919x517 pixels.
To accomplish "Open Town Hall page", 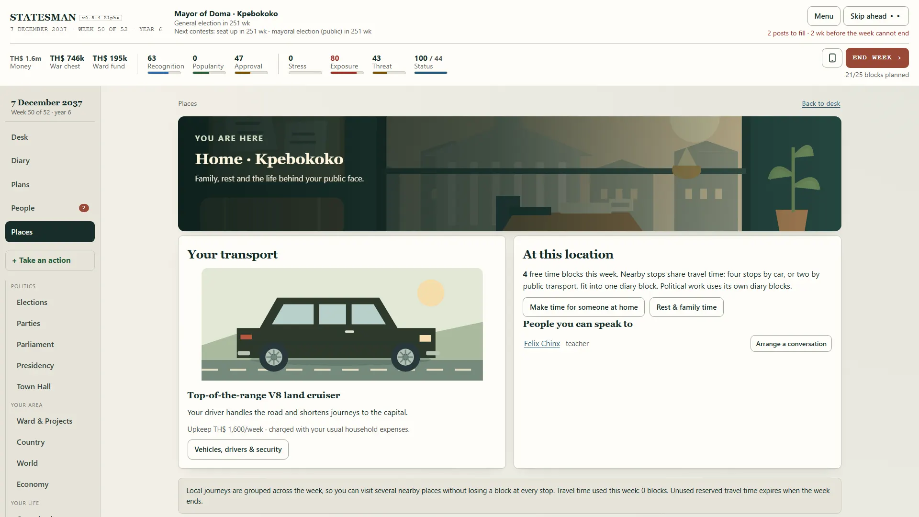I will coord(34,386).
